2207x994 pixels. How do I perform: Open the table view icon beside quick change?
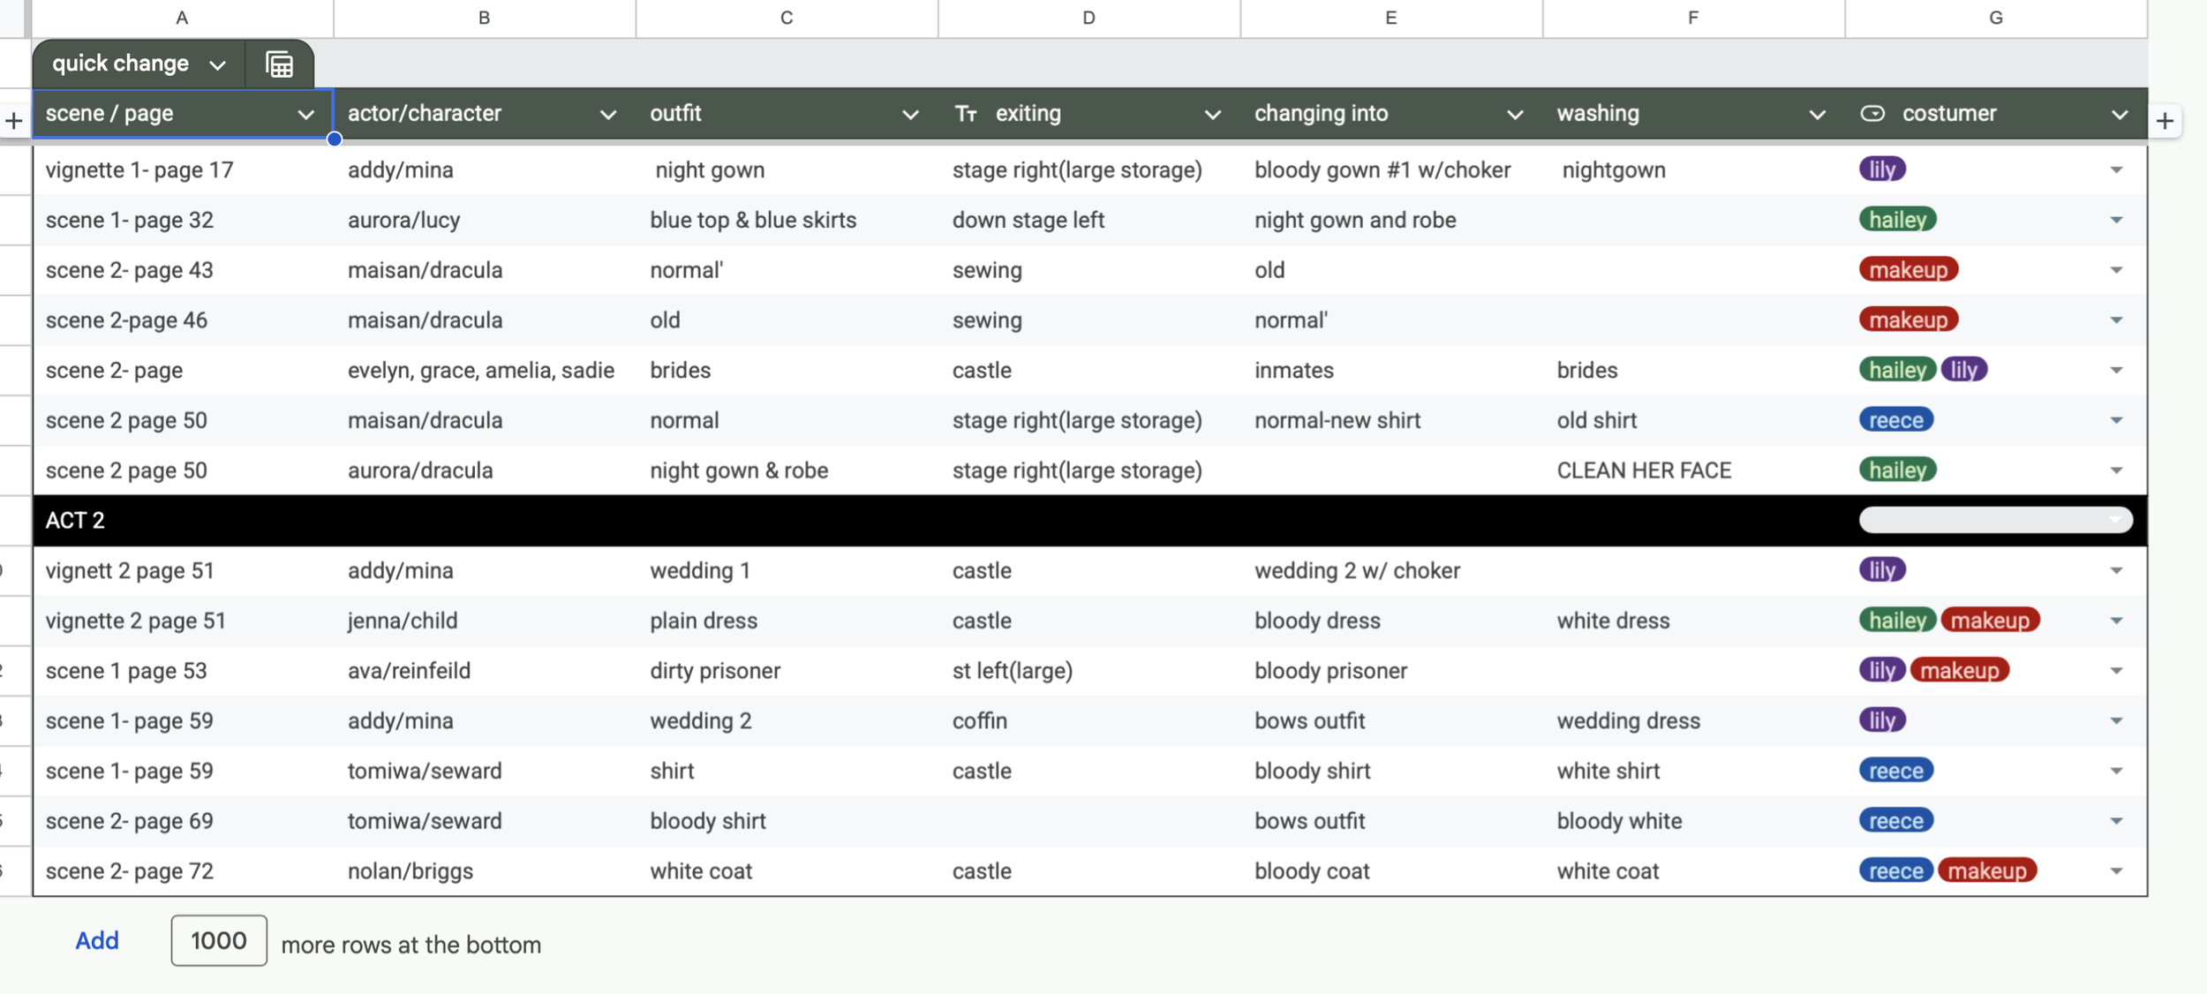[280, 64]
